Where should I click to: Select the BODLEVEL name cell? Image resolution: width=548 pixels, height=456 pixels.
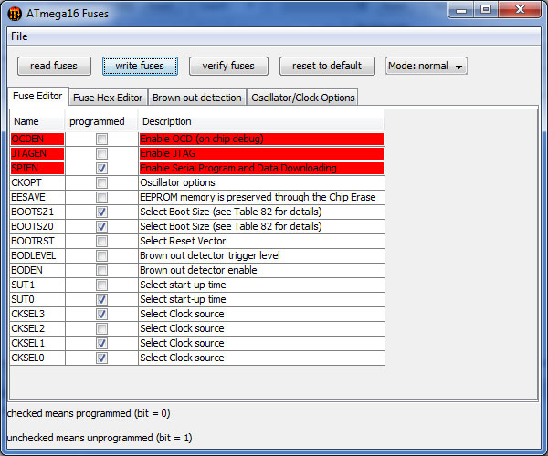(37, 255)
